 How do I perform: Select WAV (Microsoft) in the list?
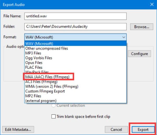pyautogui.click(x=76, y=44)
